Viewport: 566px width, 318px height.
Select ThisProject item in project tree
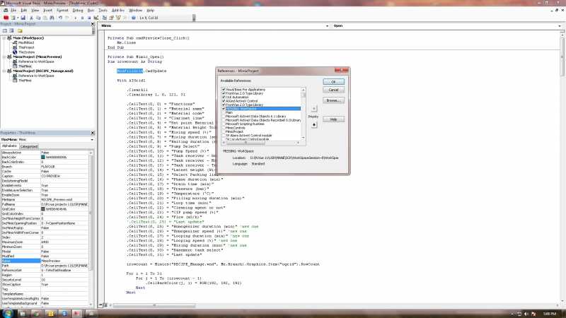pyautogui.click(x=26, y=47)
